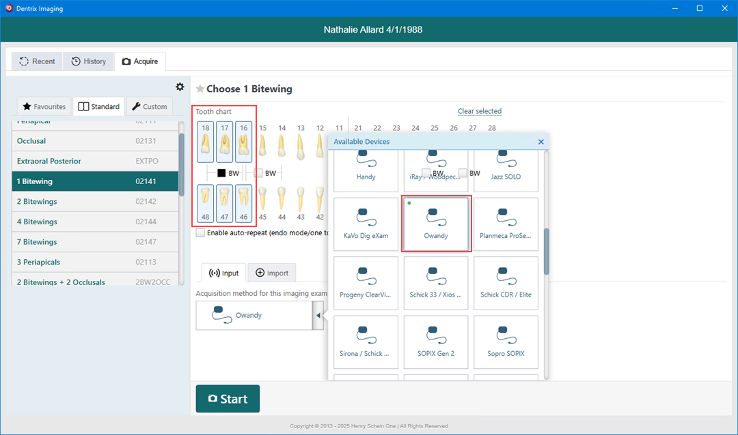The width and height of the screenshot is (738, 435).
Task: Click the settings gear icon above the exam list
Action: tap(180, 87)
